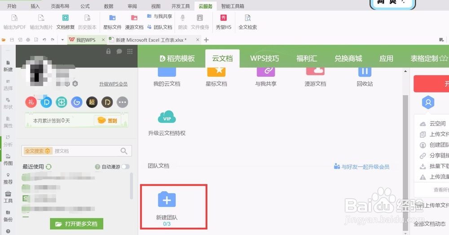Refresh the 最近使用 list
This screenshot has height=235, width=449.
pos(48,167)
